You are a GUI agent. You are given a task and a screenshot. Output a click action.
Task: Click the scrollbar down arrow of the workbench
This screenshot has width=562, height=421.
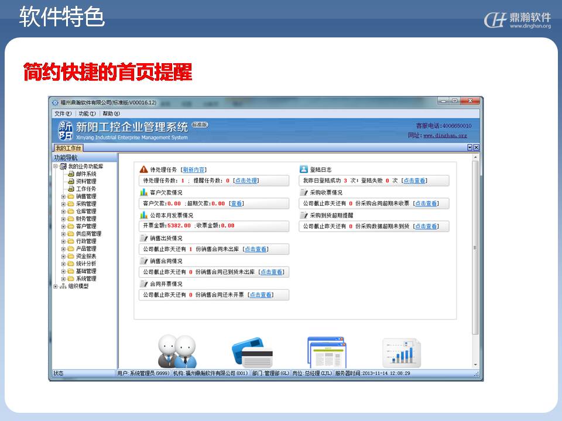click(x=475, y=364)
